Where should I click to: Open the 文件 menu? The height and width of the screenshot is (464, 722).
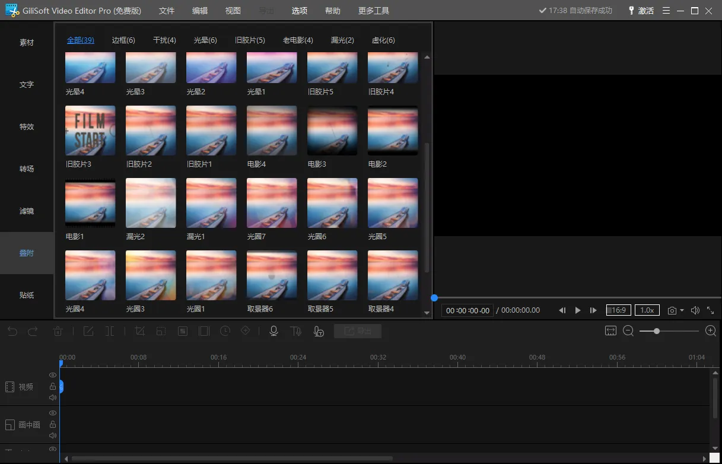click(167, 11)
